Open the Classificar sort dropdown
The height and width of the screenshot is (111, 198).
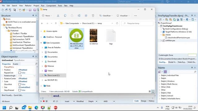(106, 16)
